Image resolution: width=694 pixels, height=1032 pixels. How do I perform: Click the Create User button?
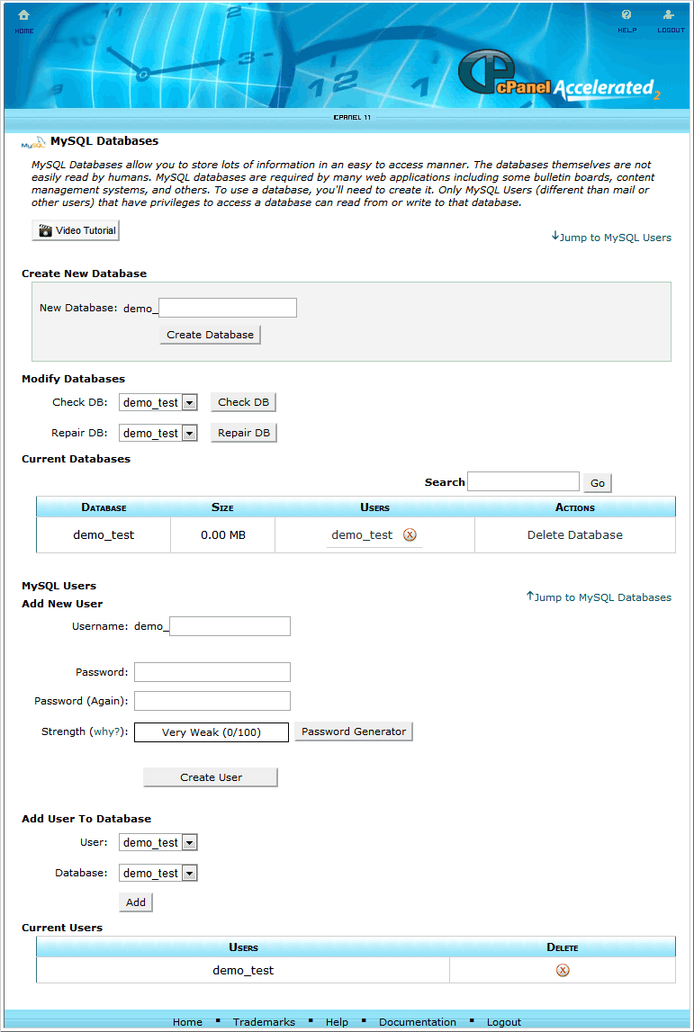tap(211, 777)
